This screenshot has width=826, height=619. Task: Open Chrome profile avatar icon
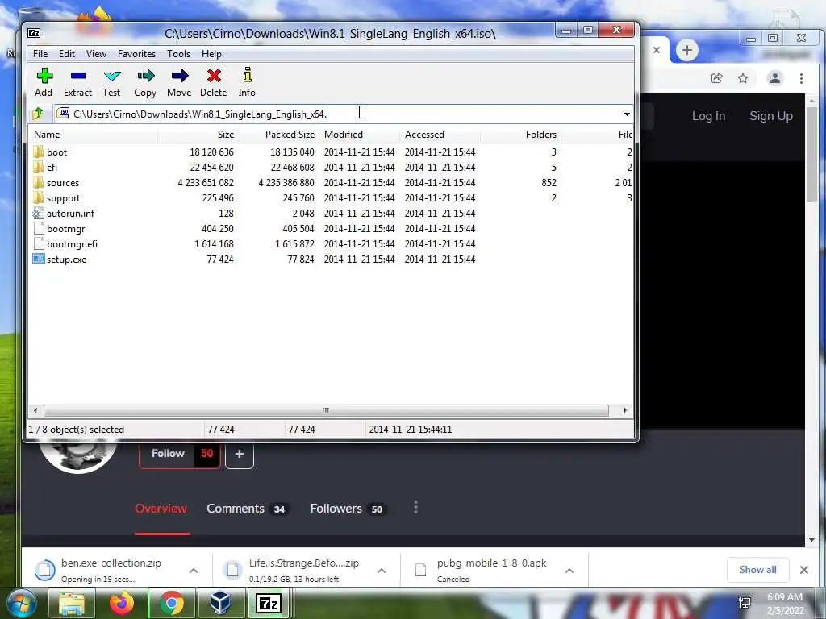tap(775, 78)
